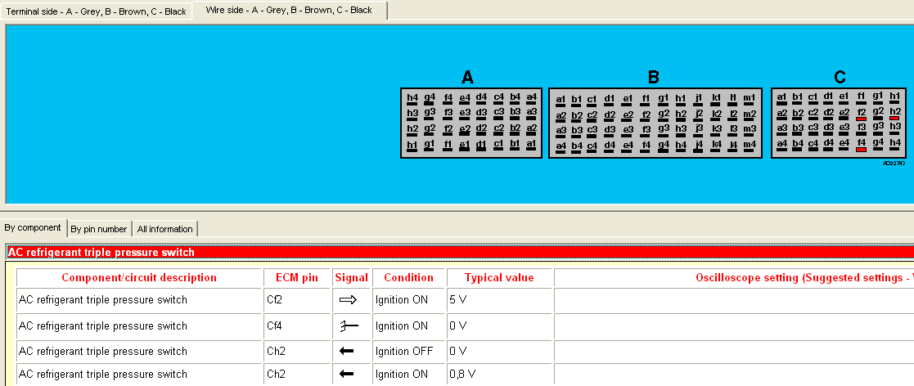Click pin h4 on connector A

point(412,99)
